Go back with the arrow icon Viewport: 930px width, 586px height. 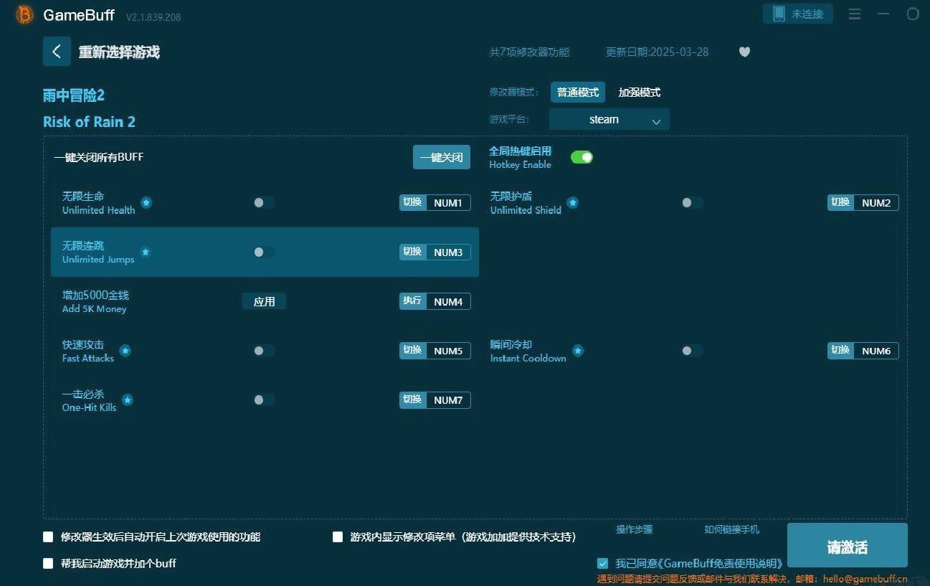[x=57, y=52]
